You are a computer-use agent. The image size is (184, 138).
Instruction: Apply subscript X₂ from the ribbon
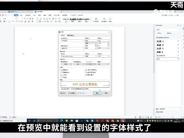pos(19,21)
